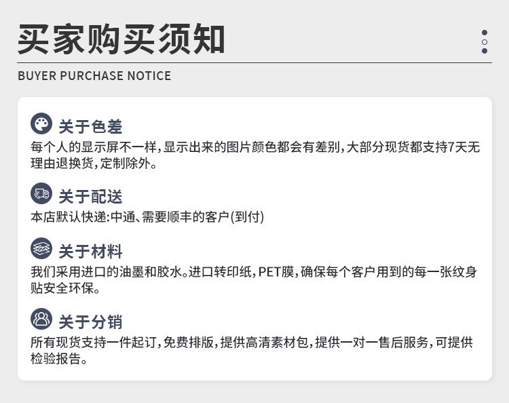509x403 pixels.
Task: Click the 本店默认快递 delivery description line
Action: (147, 217)
